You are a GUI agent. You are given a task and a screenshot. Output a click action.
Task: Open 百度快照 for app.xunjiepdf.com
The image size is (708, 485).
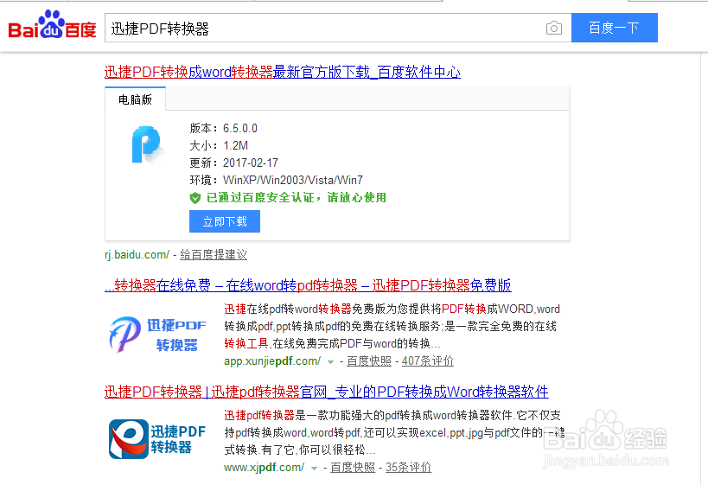[x=369, y=361]
